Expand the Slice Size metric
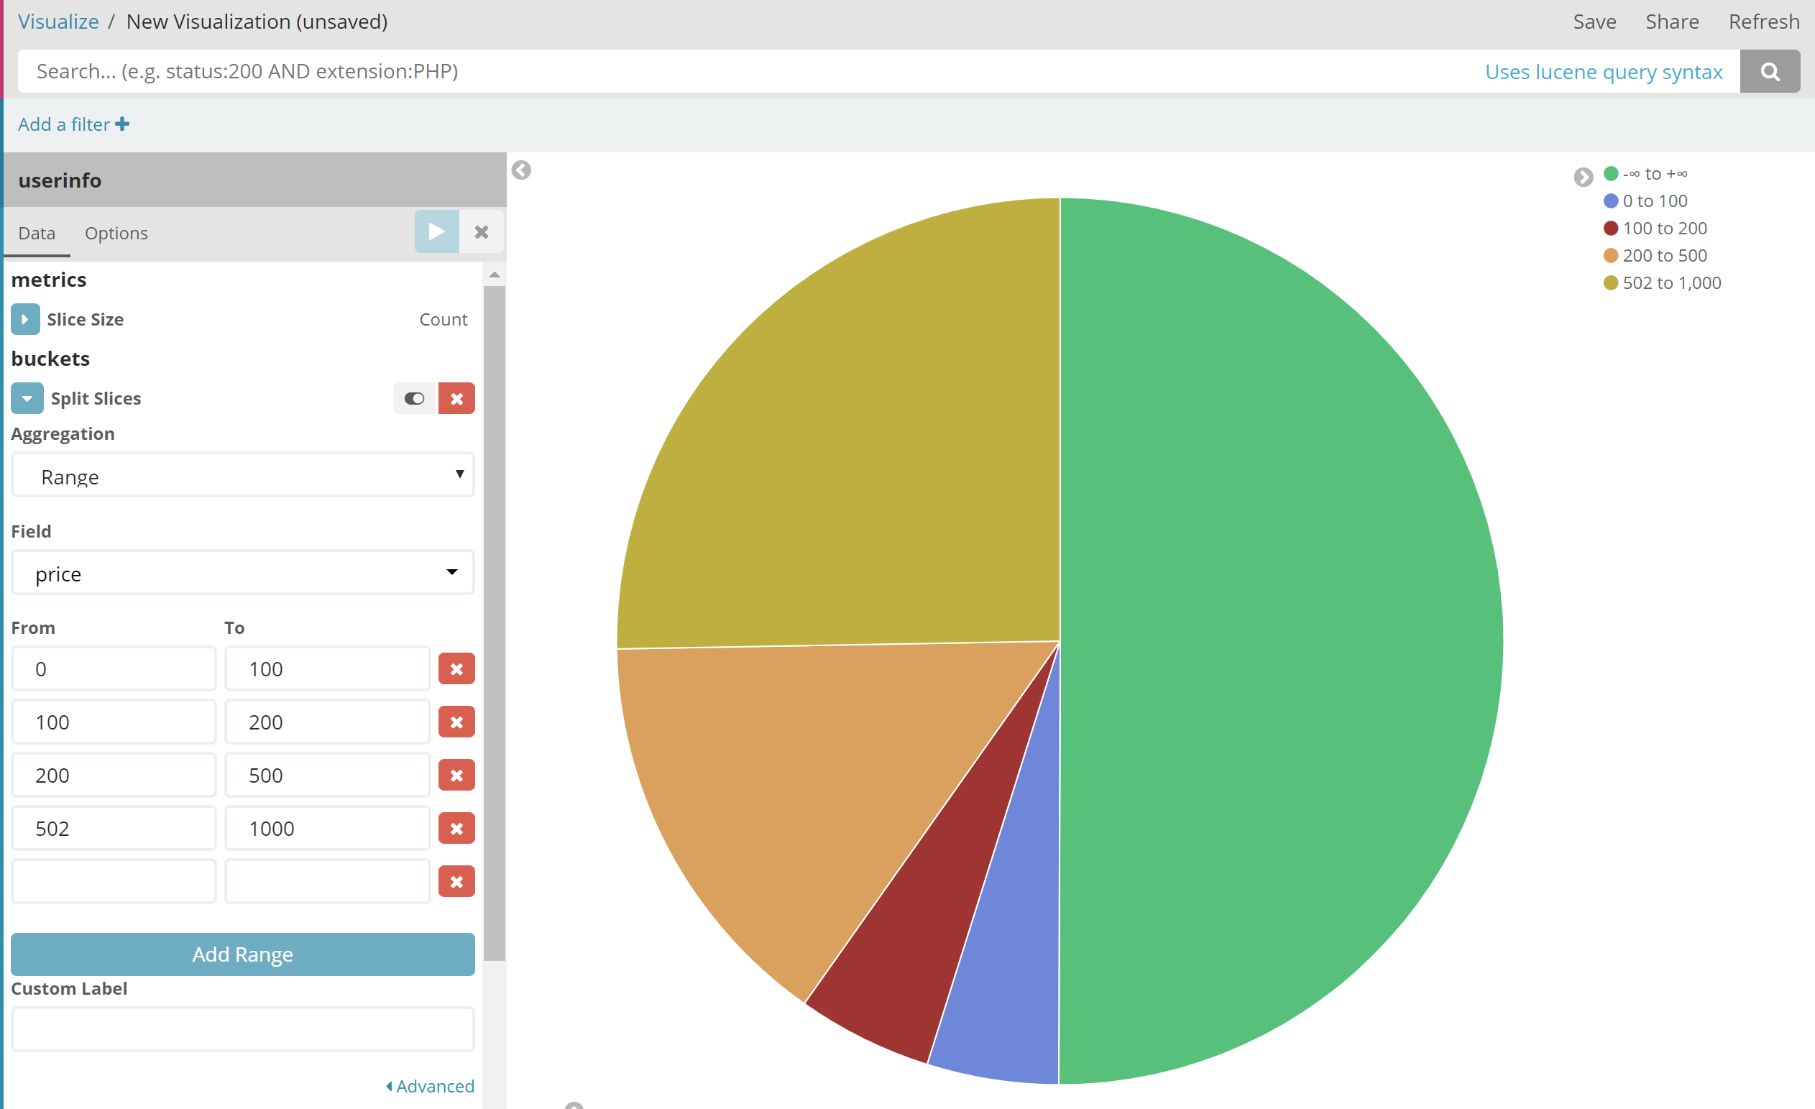The width and height of the screenshot is (1815, 1109). [x=25, y=319]
